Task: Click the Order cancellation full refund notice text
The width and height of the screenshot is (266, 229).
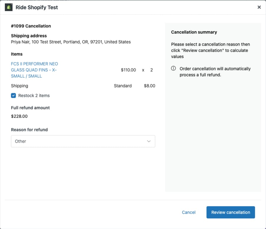Action: click(x=215, y=72)
